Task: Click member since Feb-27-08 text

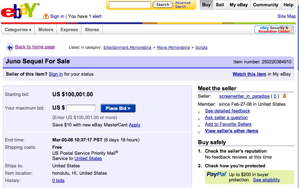Action: 252,104
